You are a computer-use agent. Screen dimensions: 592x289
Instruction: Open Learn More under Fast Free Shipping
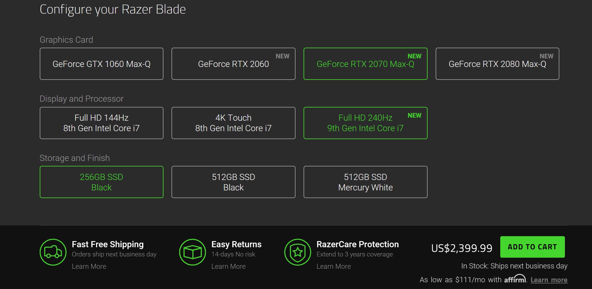[x=89, y=266]
